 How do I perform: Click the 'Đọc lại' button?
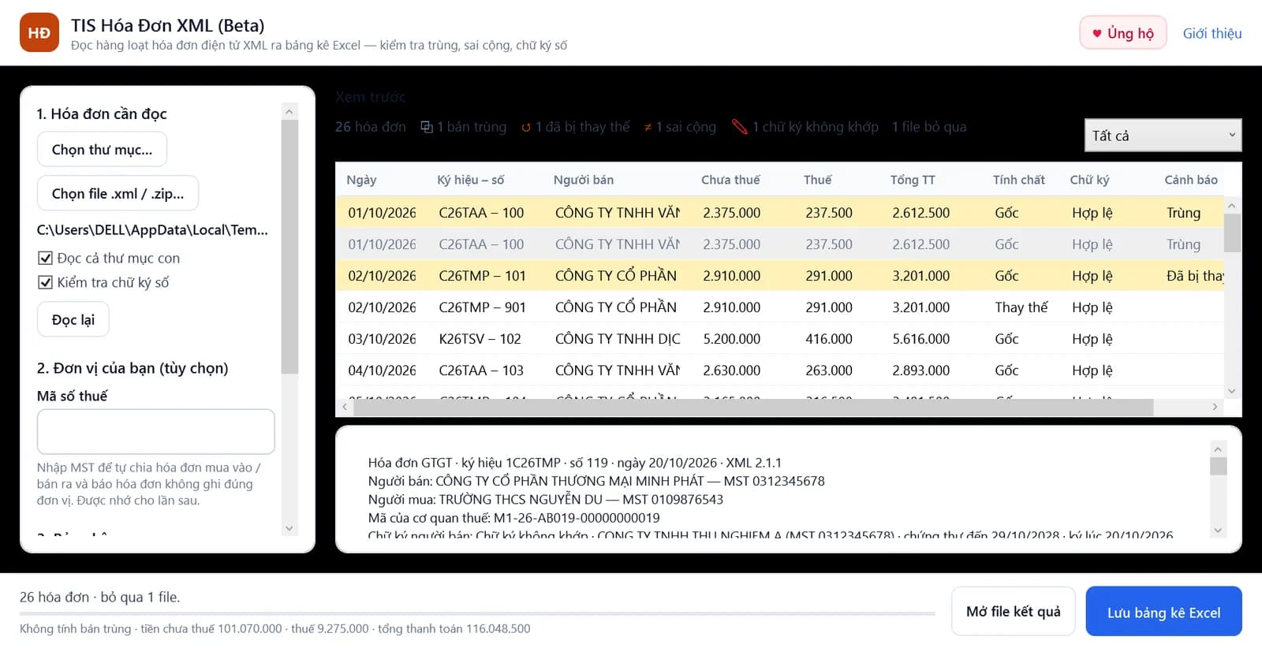73,319
